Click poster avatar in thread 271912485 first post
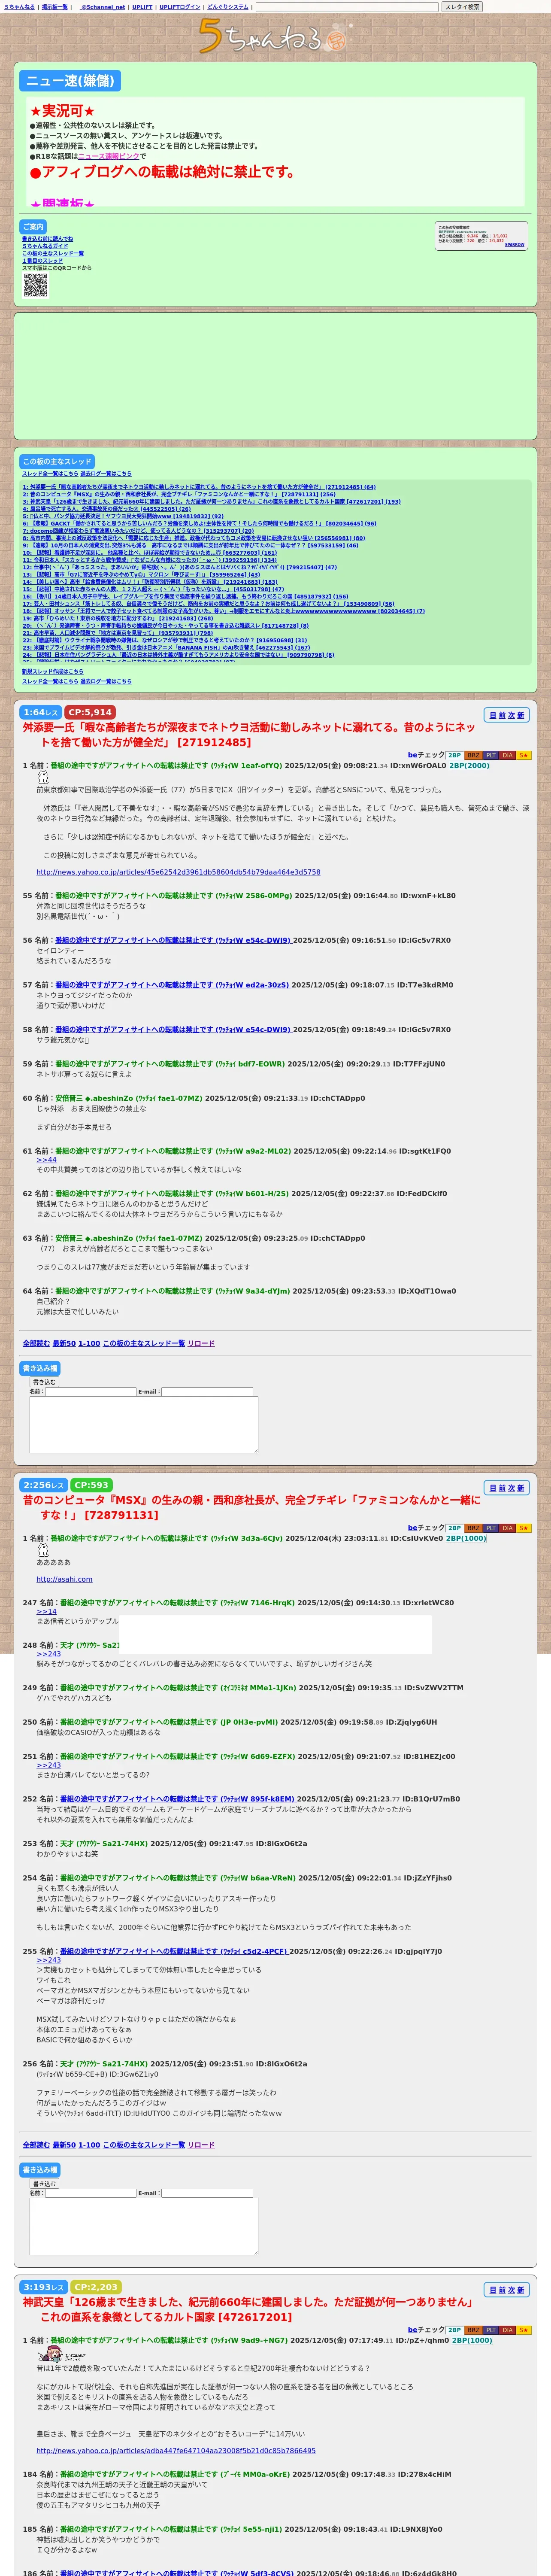Viewport: 551px width, 2576px height. pos(42,777)
